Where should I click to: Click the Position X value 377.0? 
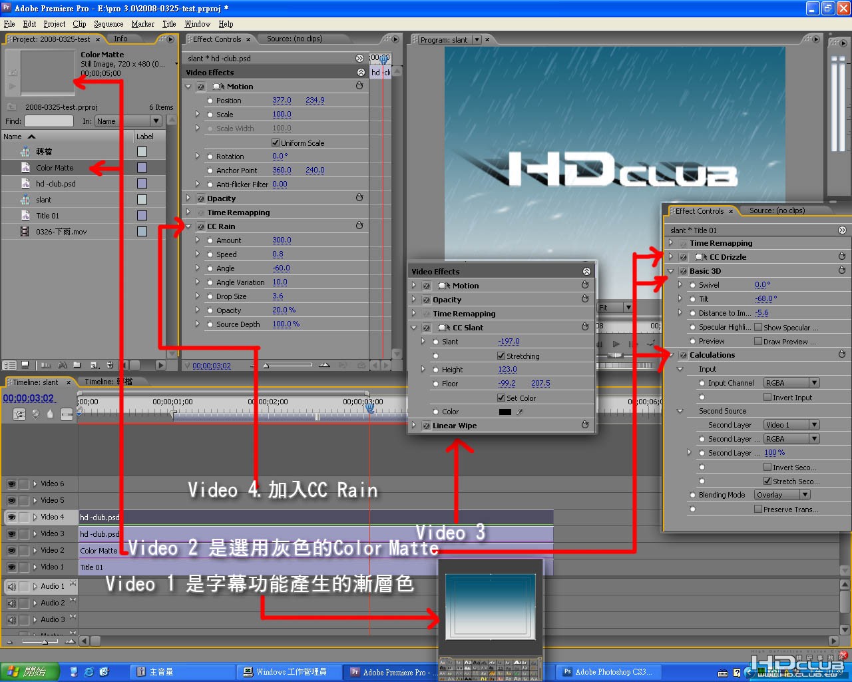[282, 100]
